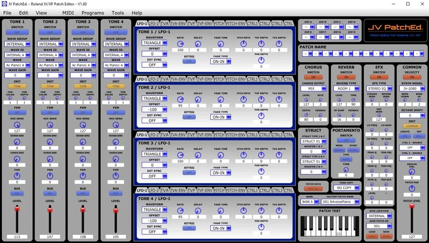Image resolution: width=429 pixels, height=243 pixels.
Task: Click the Chorus Level knob
Action: [305, 98]
